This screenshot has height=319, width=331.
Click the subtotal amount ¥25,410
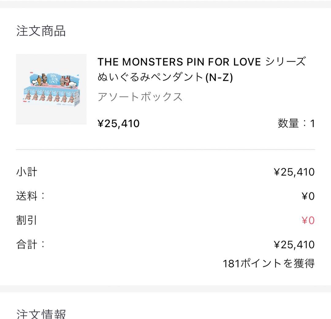[x=294, y=172]
